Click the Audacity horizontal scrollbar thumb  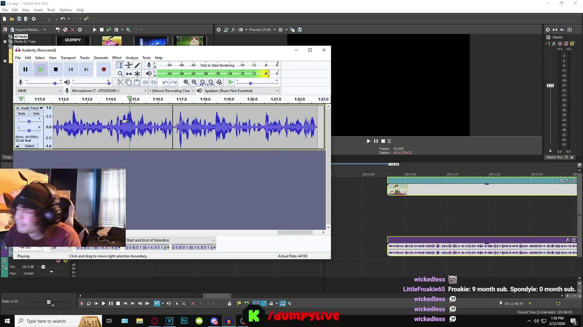[295, 233]
